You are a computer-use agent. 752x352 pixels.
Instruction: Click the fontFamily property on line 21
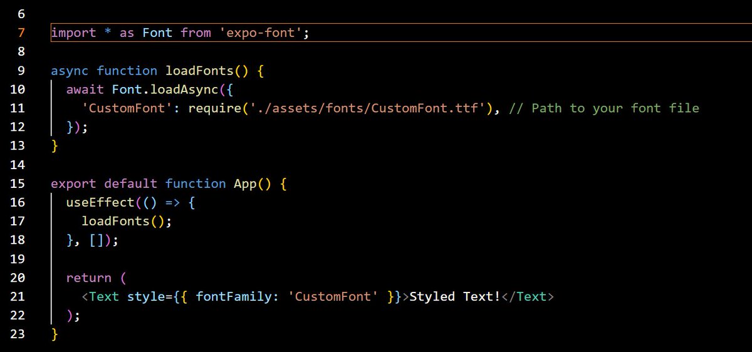234,296
